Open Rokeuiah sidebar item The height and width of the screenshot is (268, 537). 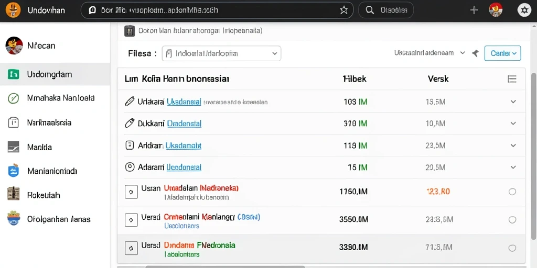[x=55, y=195]
